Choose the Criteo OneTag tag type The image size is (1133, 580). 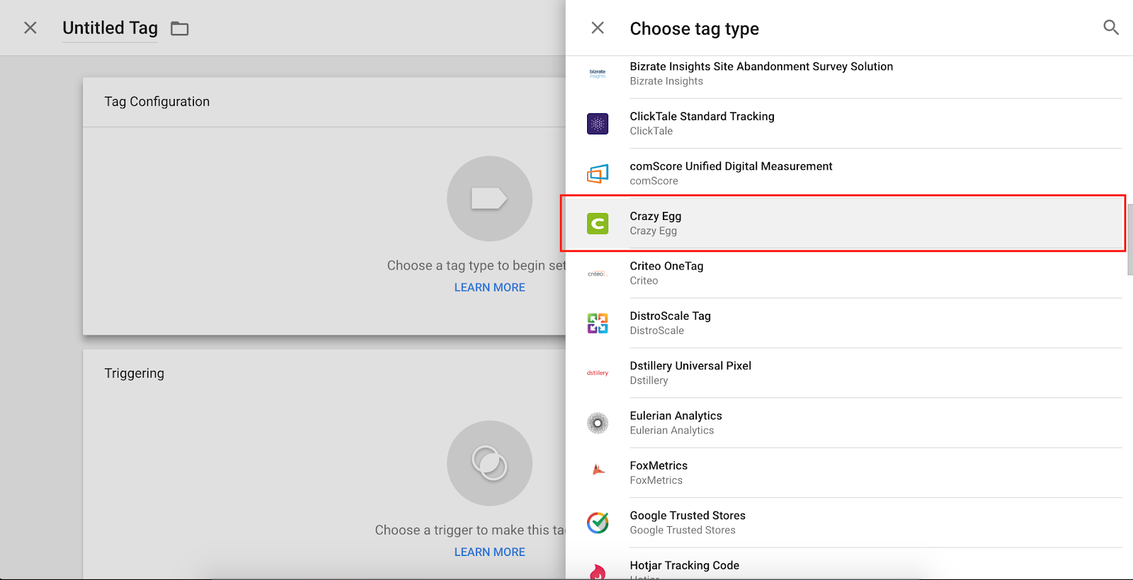pyautogui.click(x=844, y=273)
